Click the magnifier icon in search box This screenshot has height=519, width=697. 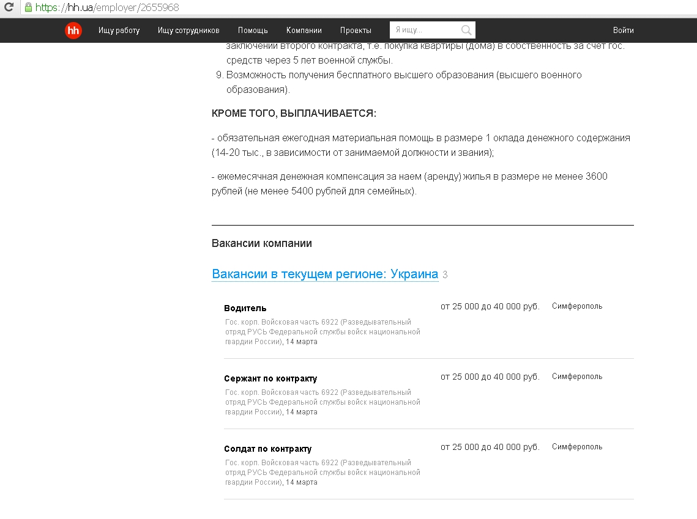pos(466,30)
